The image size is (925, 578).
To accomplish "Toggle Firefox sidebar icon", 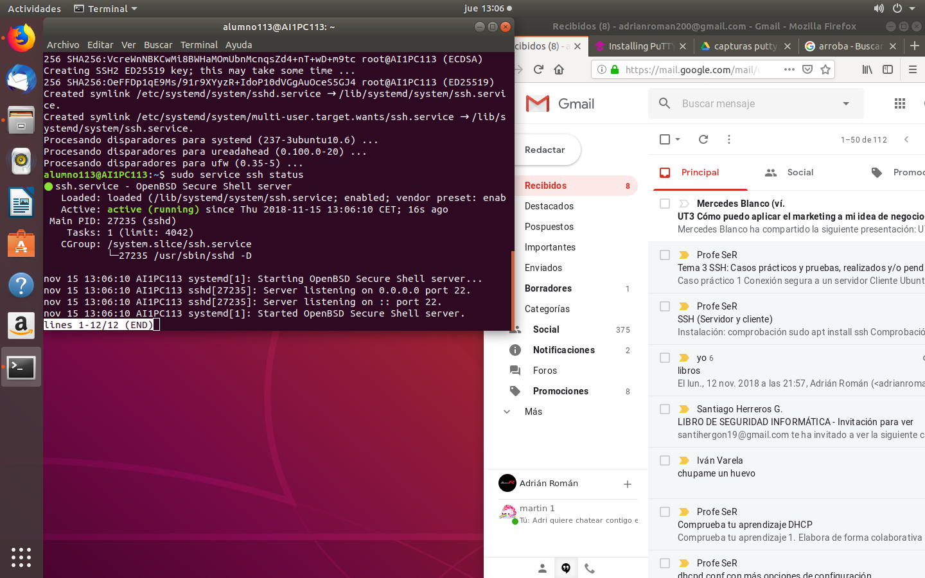I will pos(888,69).
